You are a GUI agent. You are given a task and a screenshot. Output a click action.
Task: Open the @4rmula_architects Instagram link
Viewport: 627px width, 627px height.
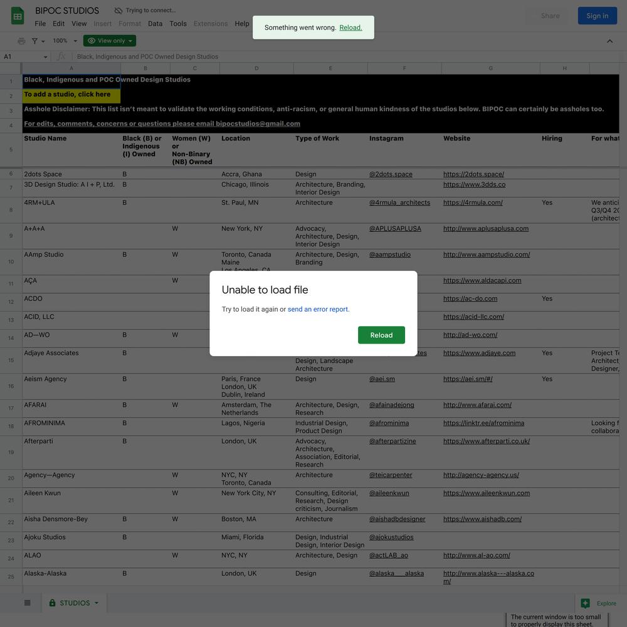[399, 203]
